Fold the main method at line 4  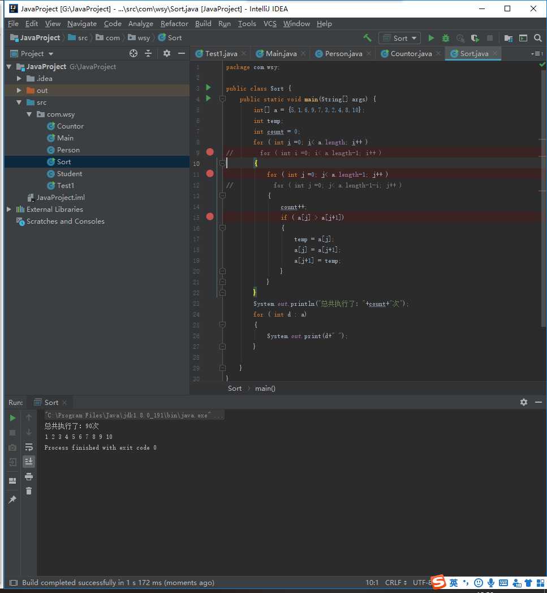[x=222, y=99]
